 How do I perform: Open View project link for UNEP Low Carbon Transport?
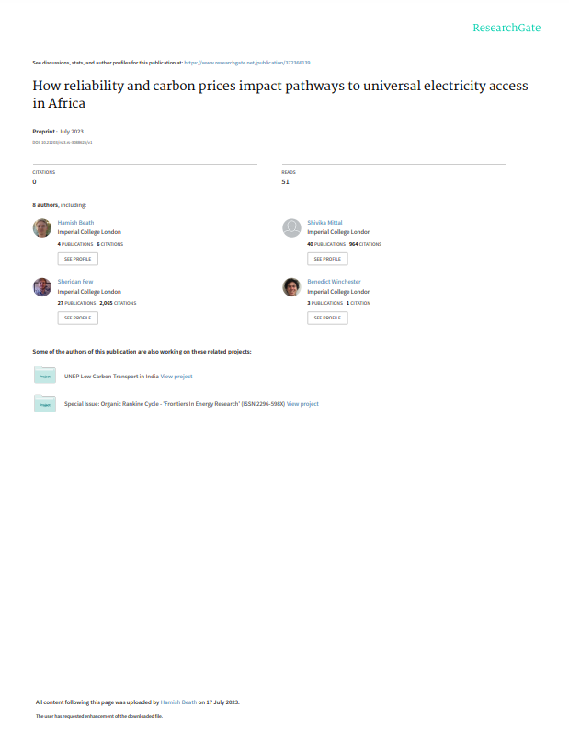pyautogui.click(x=176, y=377)
